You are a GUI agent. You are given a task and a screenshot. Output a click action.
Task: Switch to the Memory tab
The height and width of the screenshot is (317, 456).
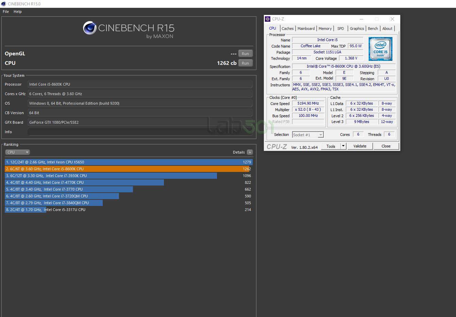click(x=325, y=29)
